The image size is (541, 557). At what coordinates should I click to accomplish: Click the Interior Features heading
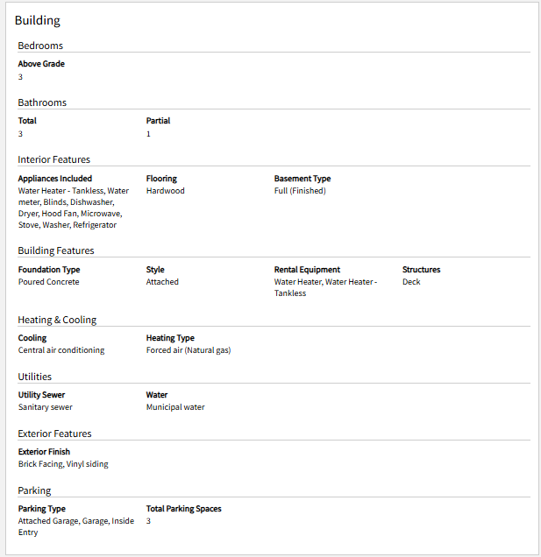click(54, 159)
